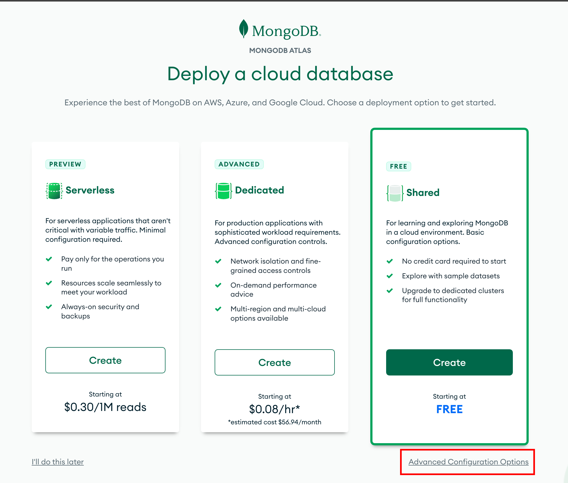Click the Shared card description paragraph

[x=447, y=232]
